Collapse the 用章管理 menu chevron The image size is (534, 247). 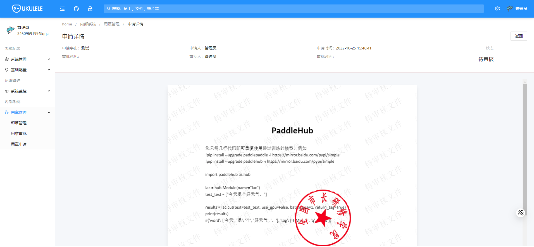pos(49,112)
